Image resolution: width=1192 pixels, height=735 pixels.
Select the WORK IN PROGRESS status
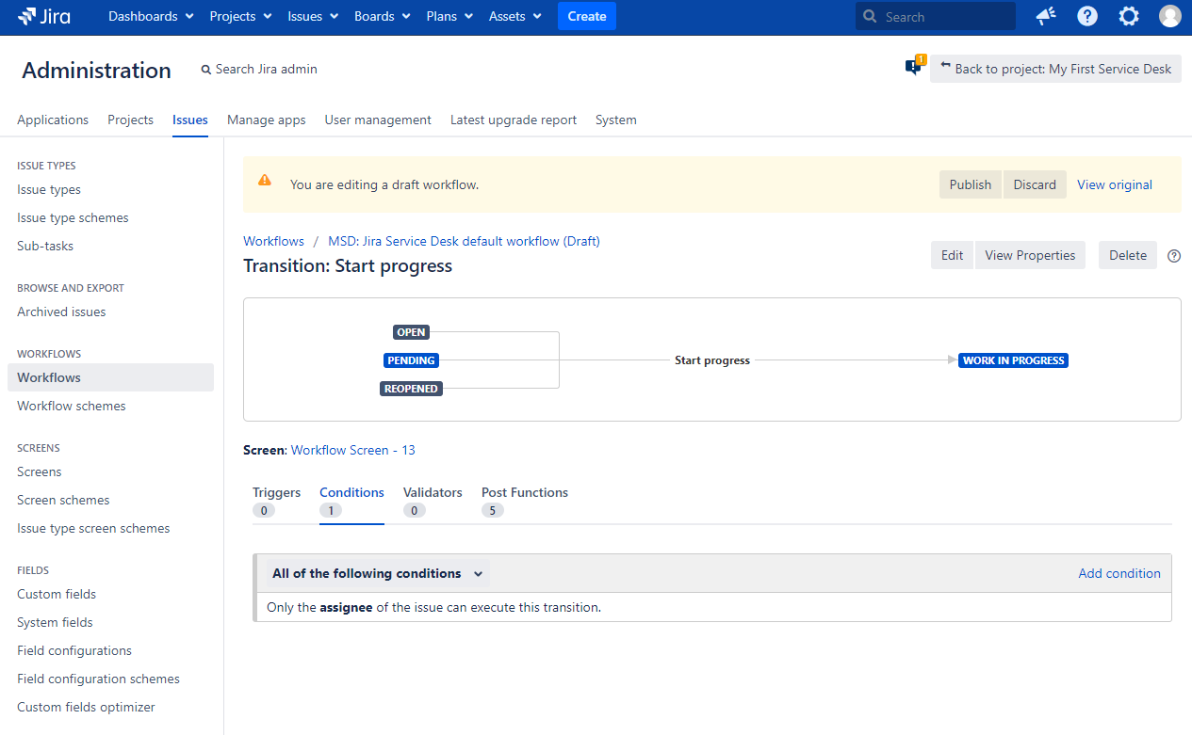tap(1013, 360)
